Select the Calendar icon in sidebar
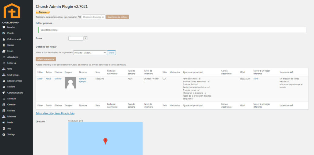314x155 pixels. pyautogui.click(x=4, y=105)
